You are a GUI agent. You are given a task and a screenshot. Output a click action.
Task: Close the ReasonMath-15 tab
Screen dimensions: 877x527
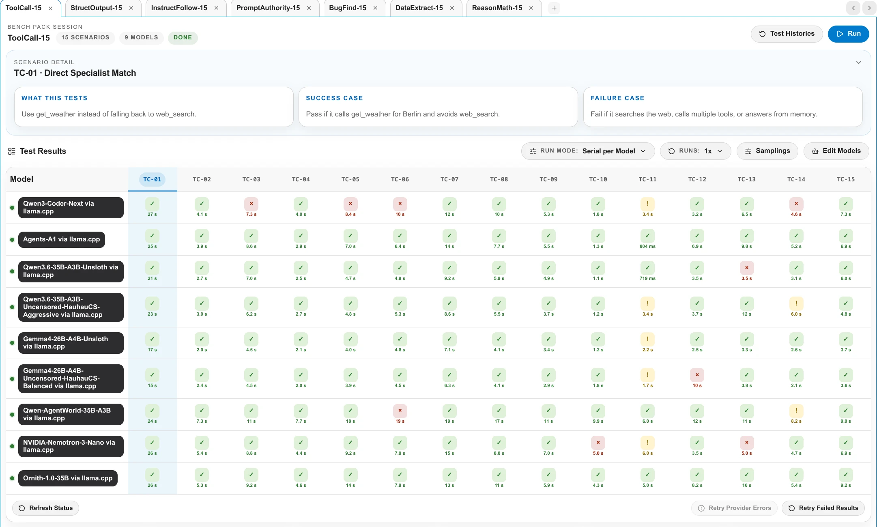tap(531, 8)
